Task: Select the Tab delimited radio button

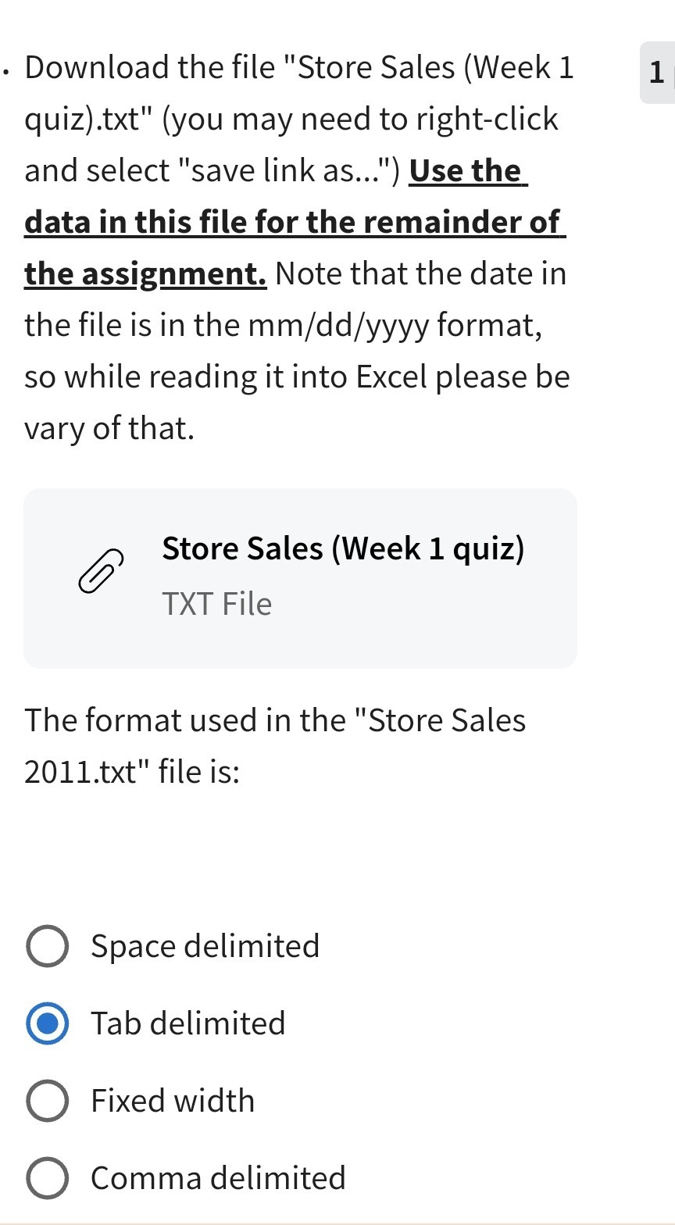Action: point(47,1023)
